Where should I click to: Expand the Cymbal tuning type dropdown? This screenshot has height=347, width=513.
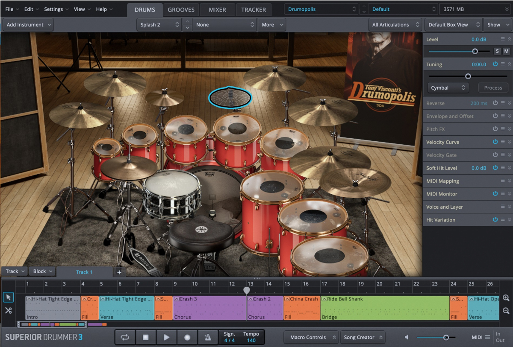click(x=448, y=87)
